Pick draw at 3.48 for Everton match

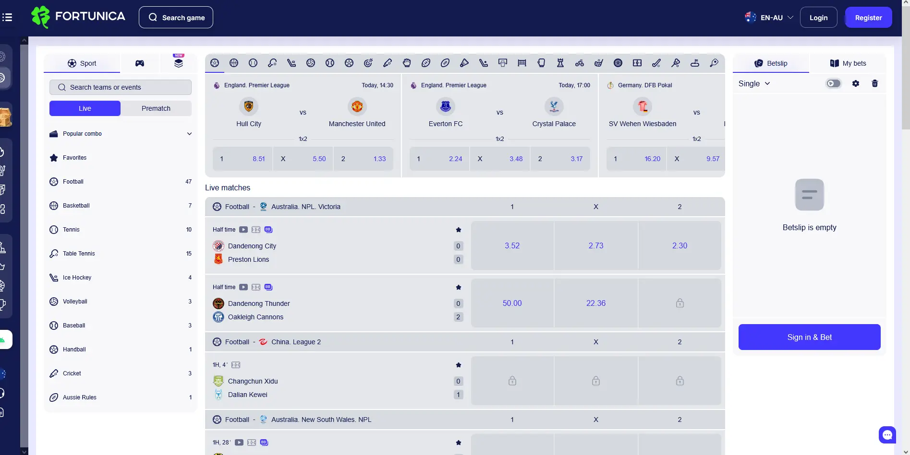pyautogui.click(x=500, y=159)
